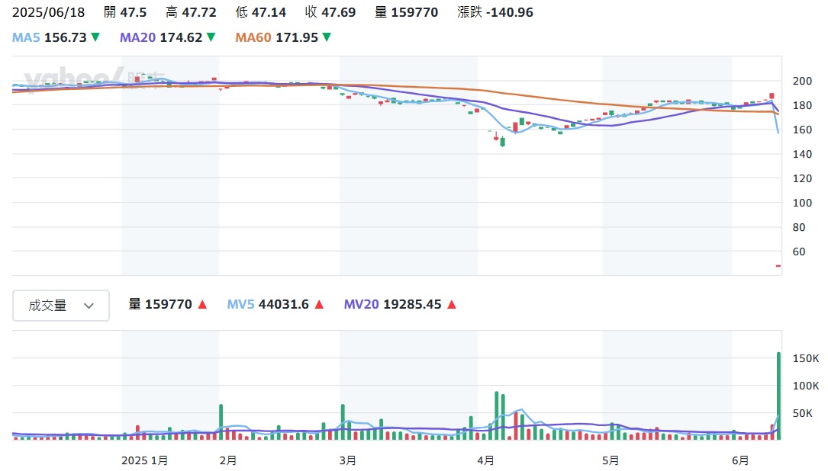
Task: Click the 低 47.14 low price value
Action: [x=261, y=12]
